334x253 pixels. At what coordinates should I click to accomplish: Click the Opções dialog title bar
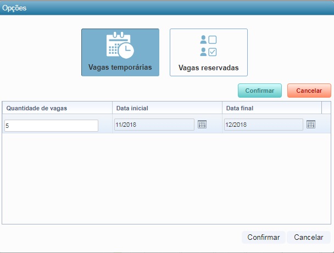pyautogui.click(x=165, y=8)
